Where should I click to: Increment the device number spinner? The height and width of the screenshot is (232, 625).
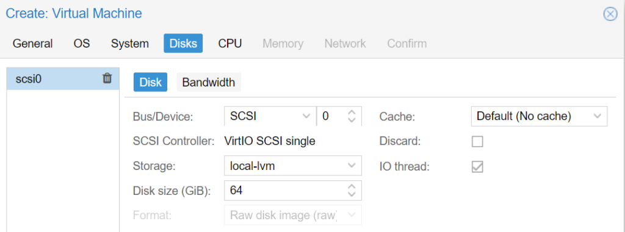click(x=352, y=112)
